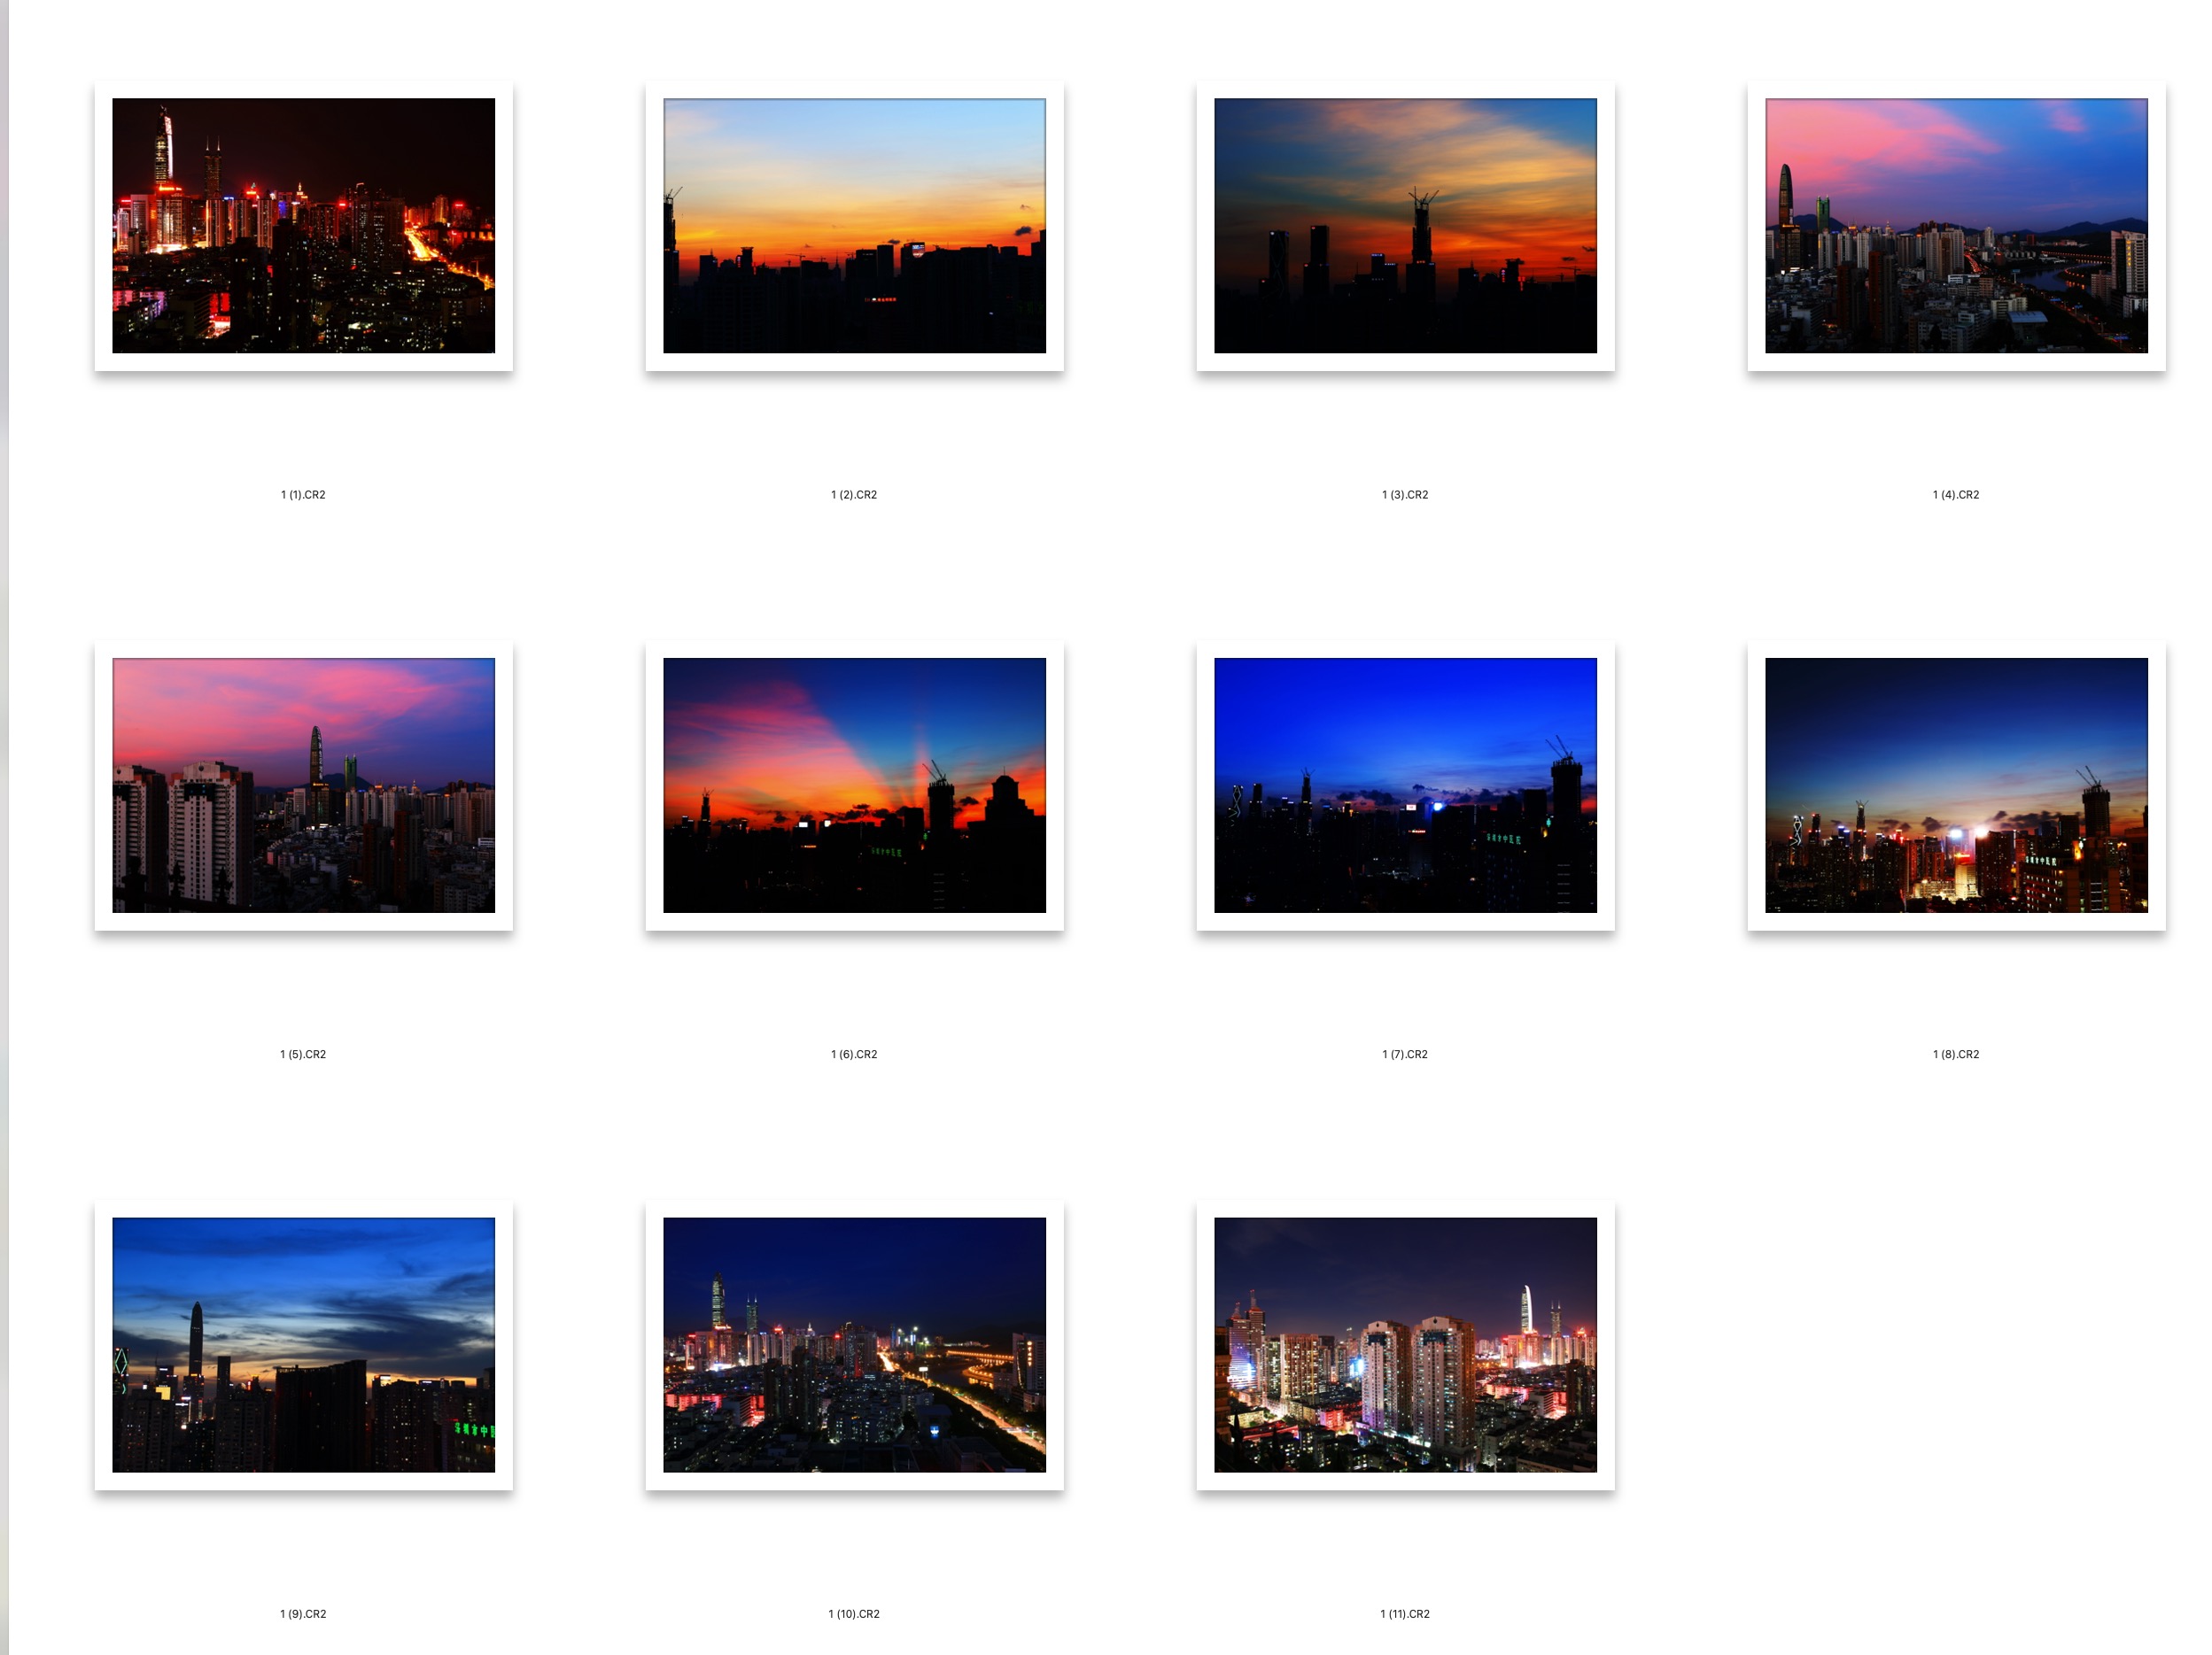Screen dimensions: 2212x1655
Task: Select the pink cloud cityscape 1 (4).CR2 thumbnail
Action: click(x=1956, y=226)
